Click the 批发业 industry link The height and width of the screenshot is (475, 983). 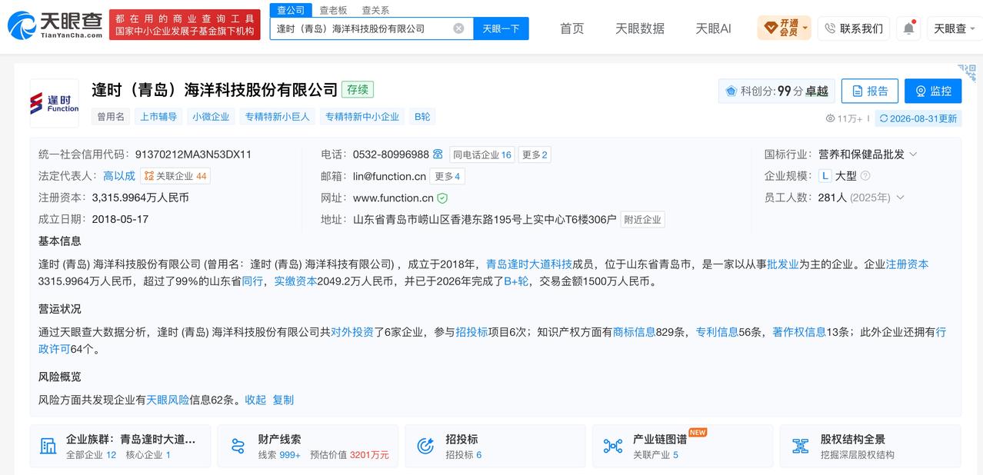[x=783, y=264]
